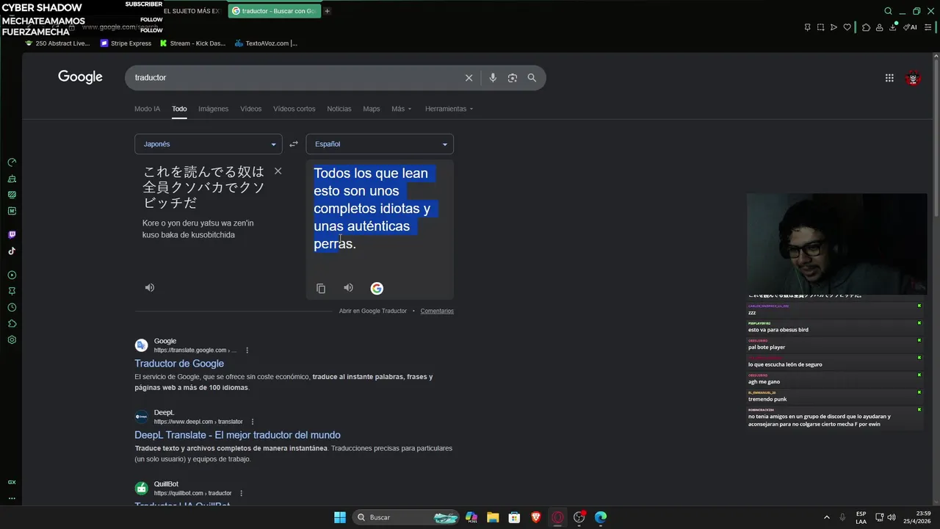Open Settings gear in the sidebar
This screenshot has height=529, width=940.
(12, 340)
